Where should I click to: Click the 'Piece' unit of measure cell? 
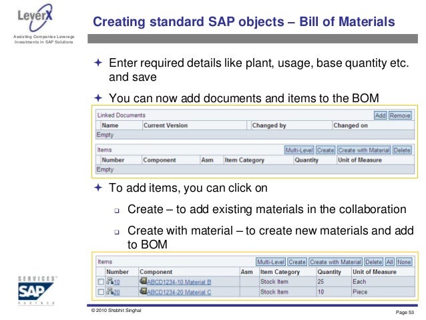(360, 292)
